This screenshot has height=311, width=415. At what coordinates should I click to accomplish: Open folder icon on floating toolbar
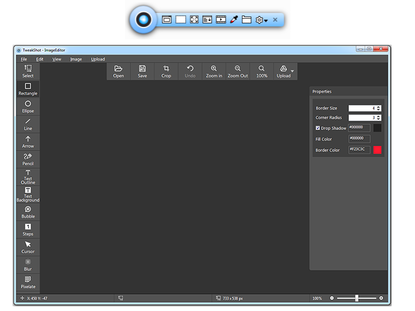[x=246, y=20]
